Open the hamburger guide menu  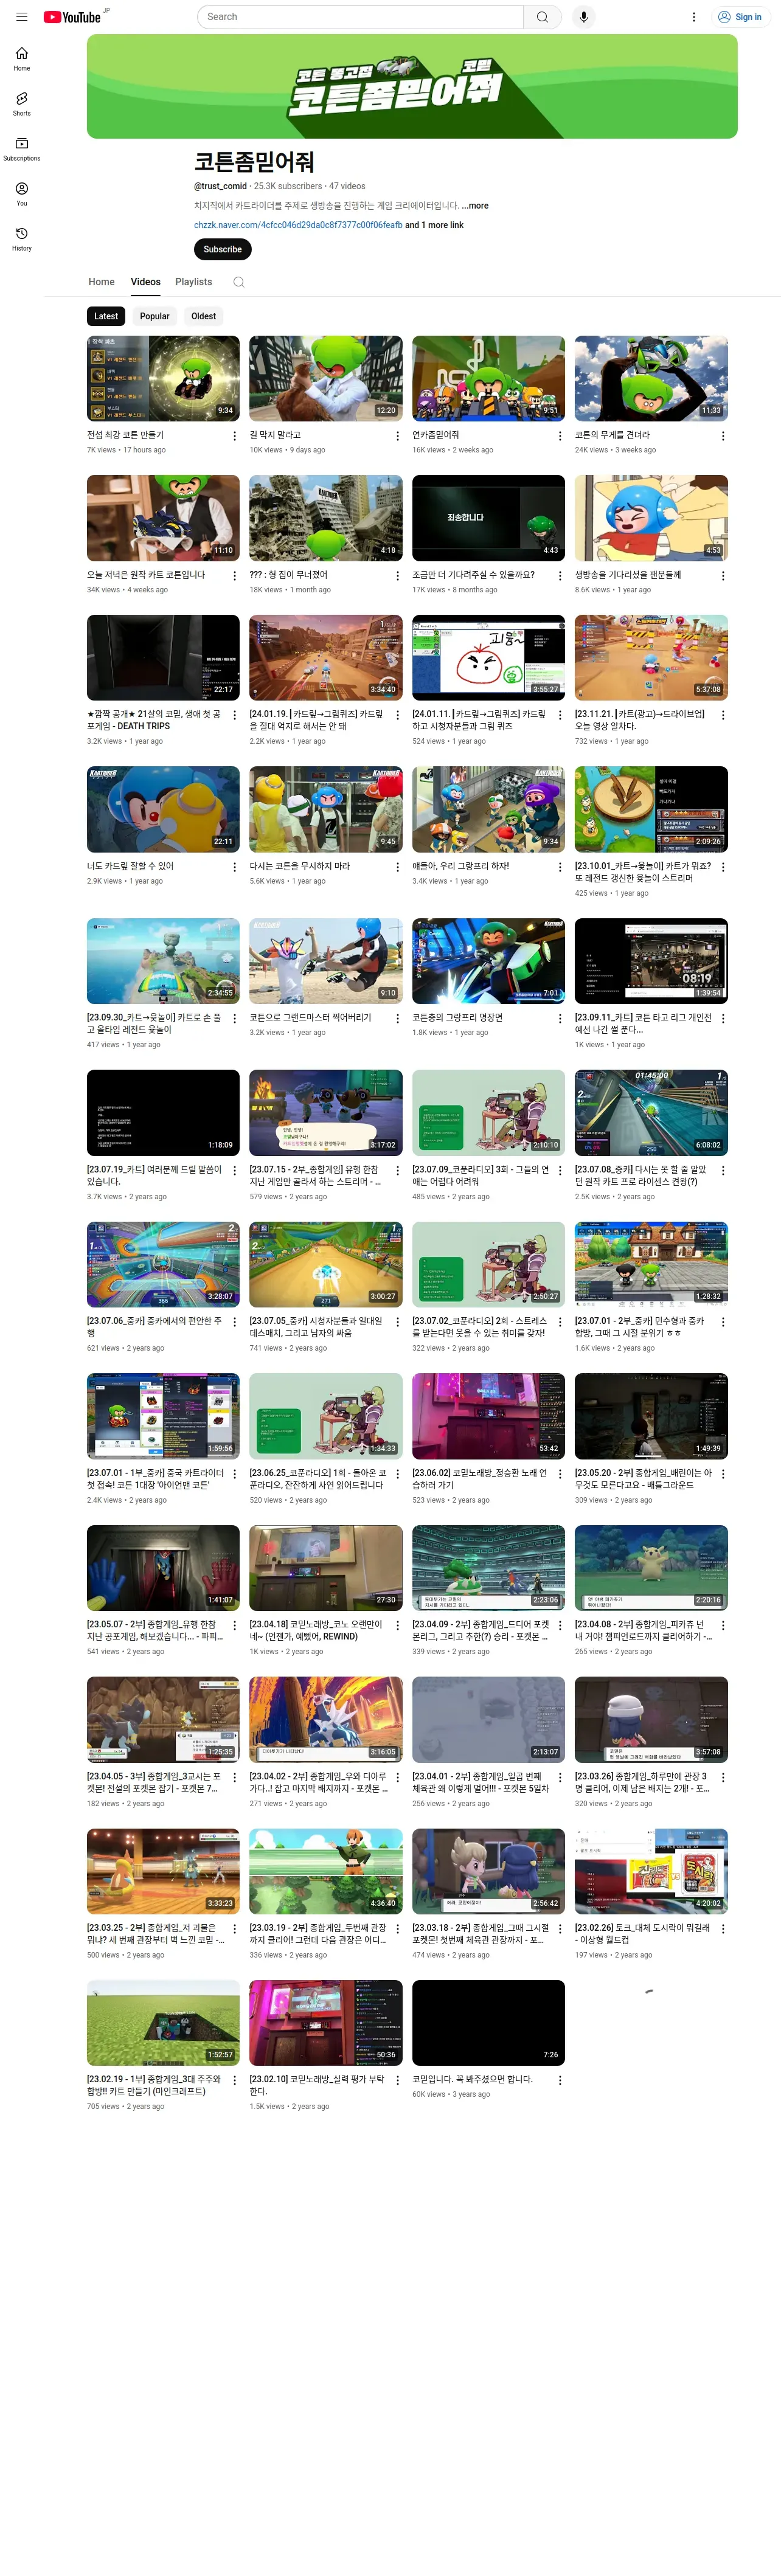pos(21,17)
